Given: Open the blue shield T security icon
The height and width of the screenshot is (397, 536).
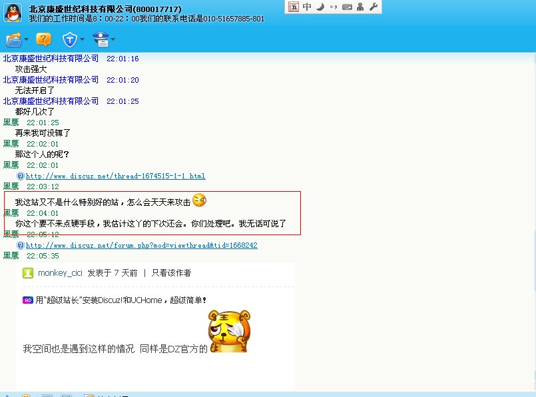Looking at the screenshot, I should click(x=70, y=40).
